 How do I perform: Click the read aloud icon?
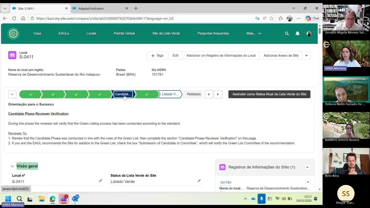pyautogui.click(x=264, y=18)
